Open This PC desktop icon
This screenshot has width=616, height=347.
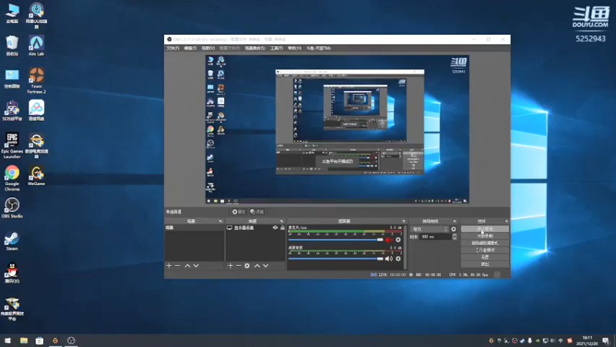pos(12,13)
